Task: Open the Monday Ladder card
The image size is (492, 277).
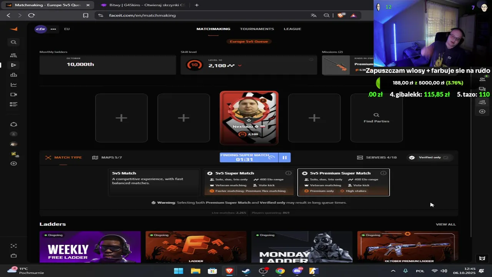Action: pyautogui.click(x=302, y=247)
